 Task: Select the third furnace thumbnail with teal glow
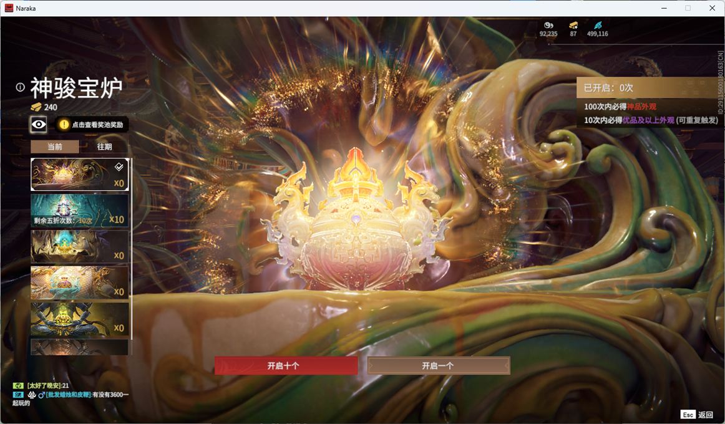point(79,247)
